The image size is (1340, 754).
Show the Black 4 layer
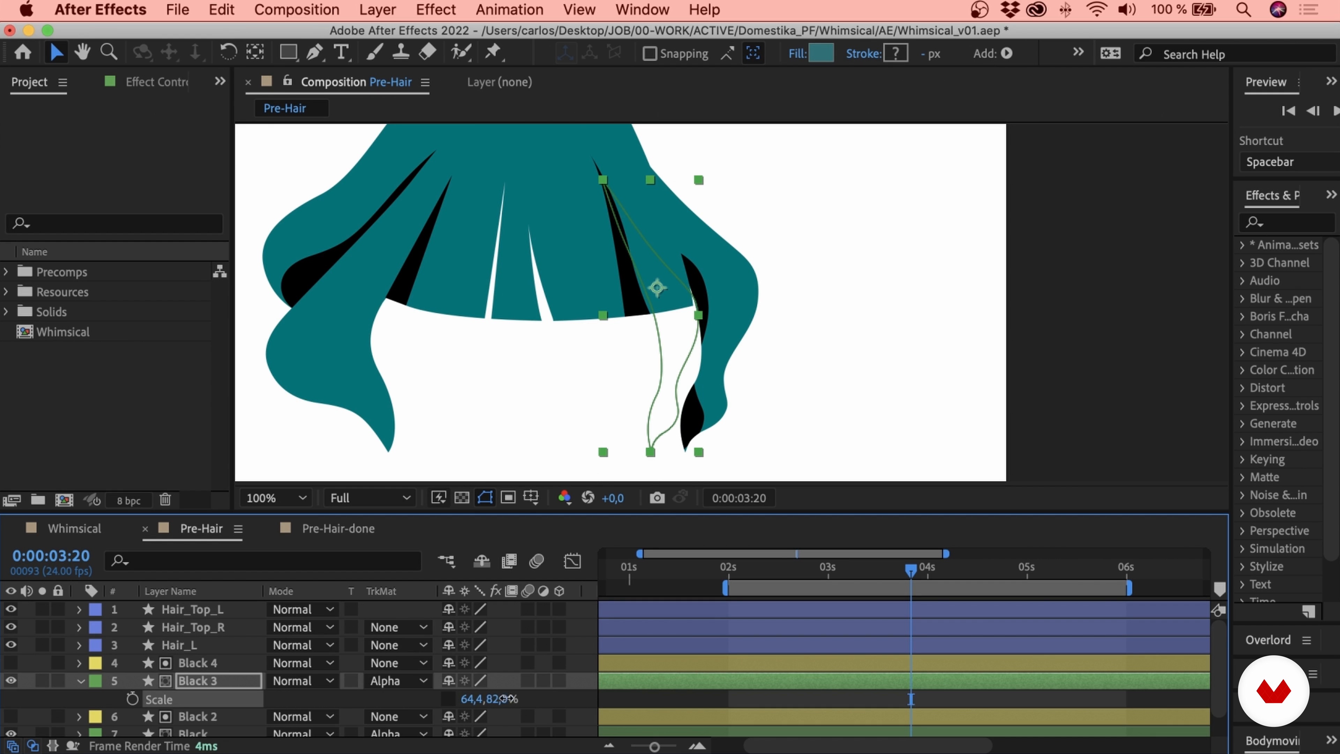[10, 663]
